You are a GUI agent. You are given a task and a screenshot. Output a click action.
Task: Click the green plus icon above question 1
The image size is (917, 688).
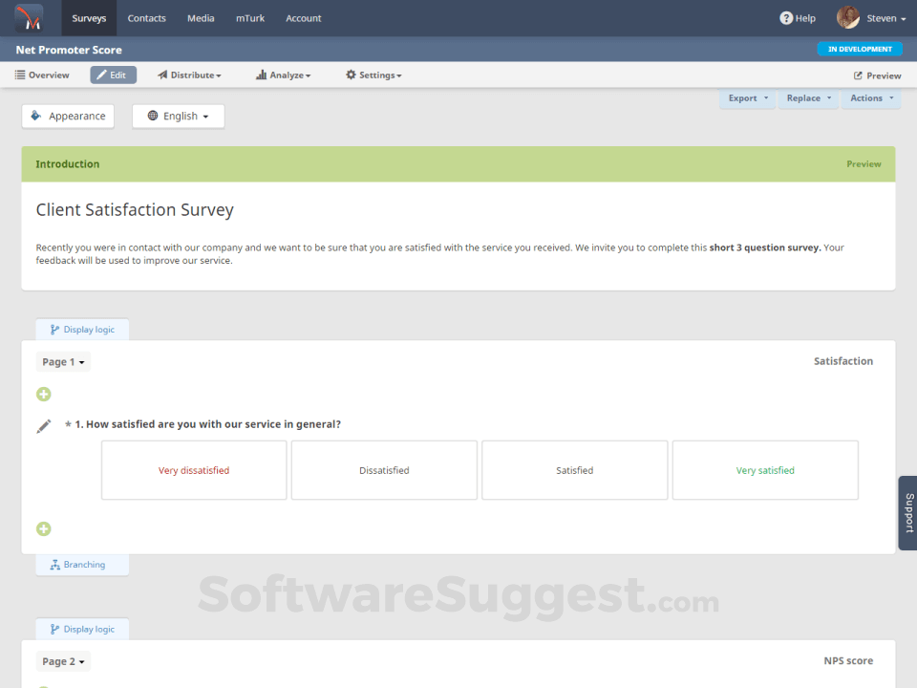pos(43,394)
